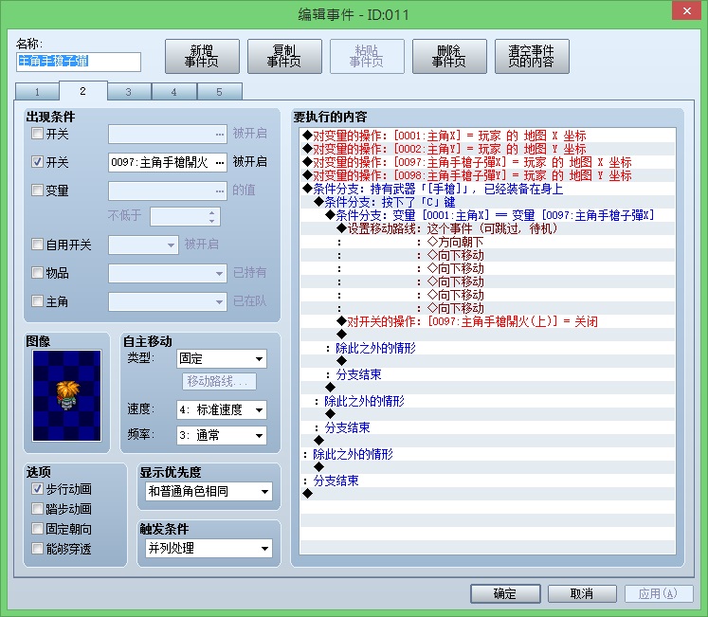Tick the 自用开关 checkbox
Viewport: 708px width, 617px height.
pos(37,245)
